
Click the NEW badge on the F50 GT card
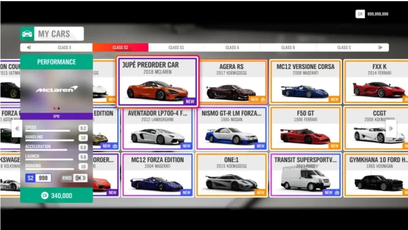334,146
